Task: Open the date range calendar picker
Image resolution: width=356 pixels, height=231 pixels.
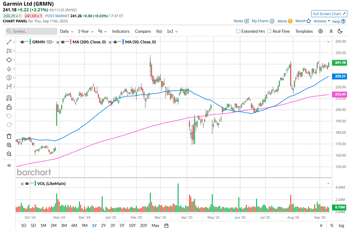Action: click(x=166, y=226)
